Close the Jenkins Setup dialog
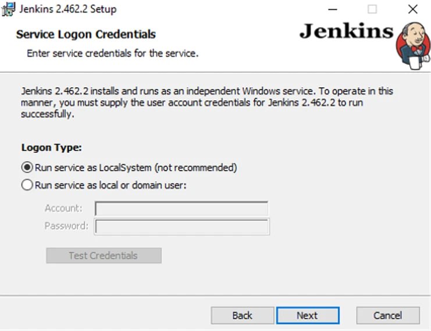 (x=413, y=9)
